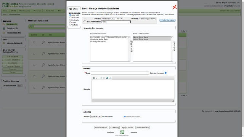
Task: Open the Período Año Escolar dropdown
Action: [112, 19]
